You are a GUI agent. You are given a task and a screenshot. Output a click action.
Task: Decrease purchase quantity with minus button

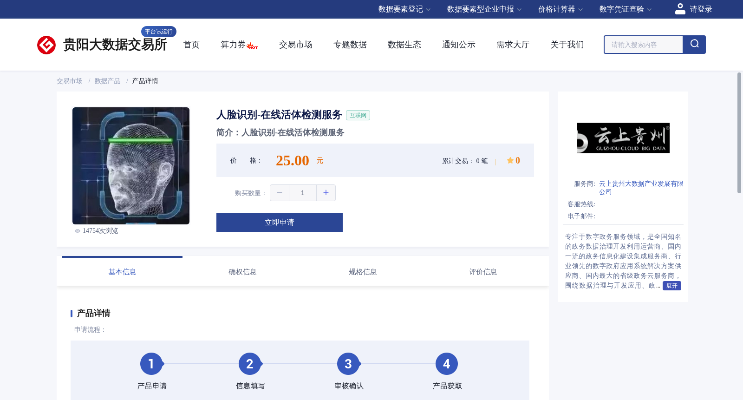click(x=280, y=193)
